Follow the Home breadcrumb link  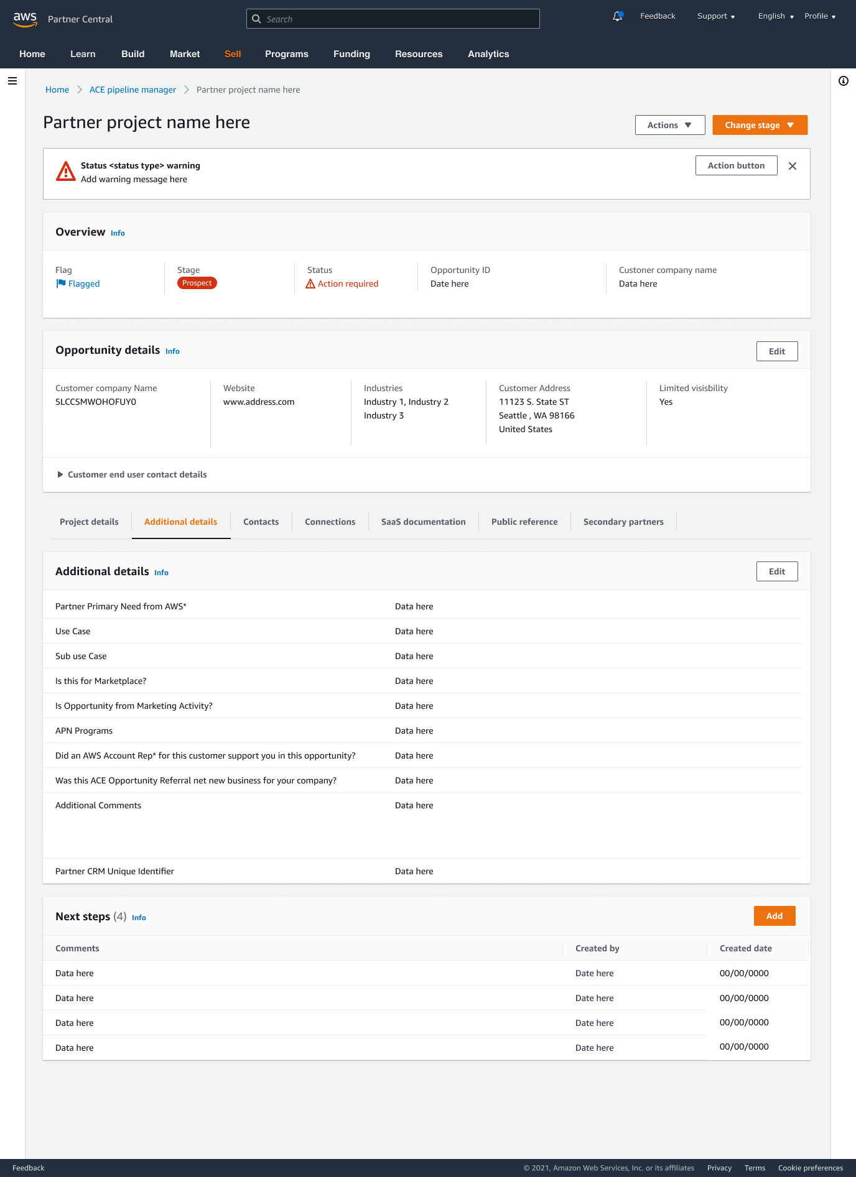57,90
